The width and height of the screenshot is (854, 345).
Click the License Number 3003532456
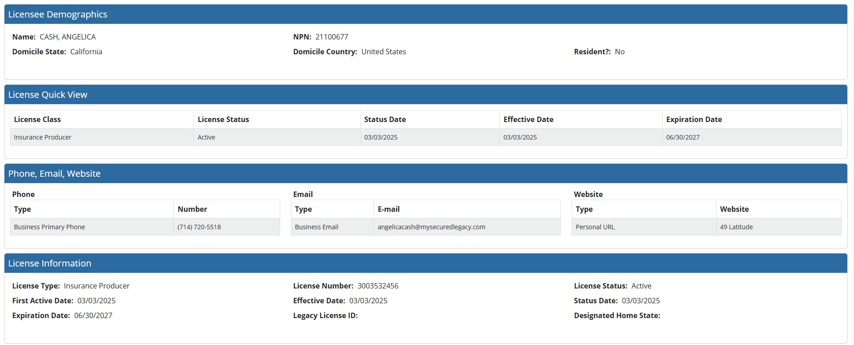(x=378, y=286)
